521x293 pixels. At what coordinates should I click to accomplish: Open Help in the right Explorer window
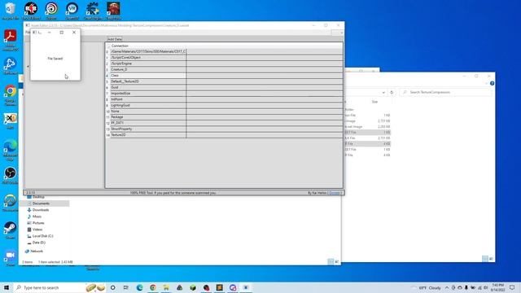coord(492,83)
